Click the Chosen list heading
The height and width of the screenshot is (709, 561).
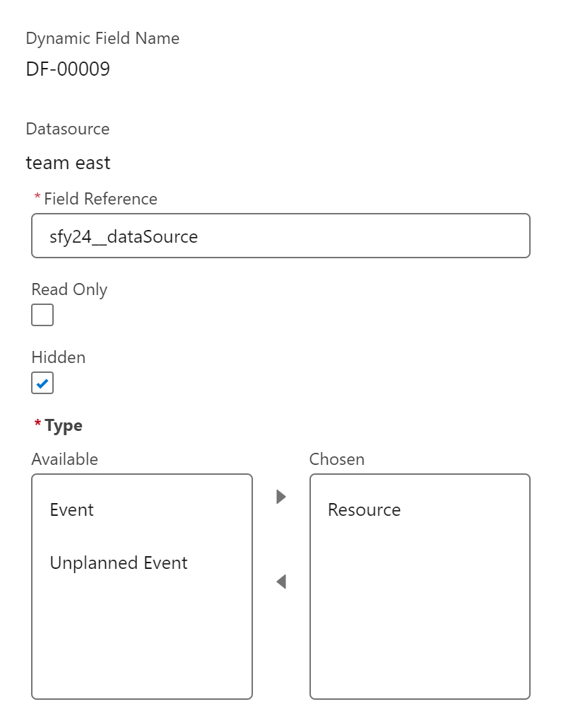pyautogui.click(x=337, y=459)
